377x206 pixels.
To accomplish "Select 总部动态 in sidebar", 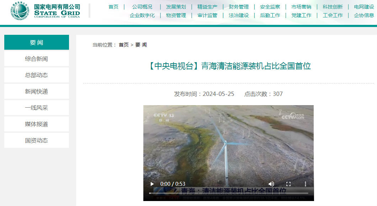I will 37,75.
